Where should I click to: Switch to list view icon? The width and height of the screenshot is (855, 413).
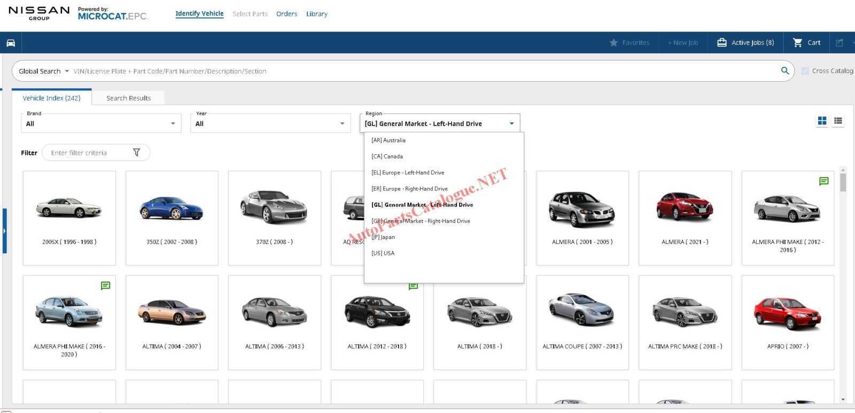[838, 121]
